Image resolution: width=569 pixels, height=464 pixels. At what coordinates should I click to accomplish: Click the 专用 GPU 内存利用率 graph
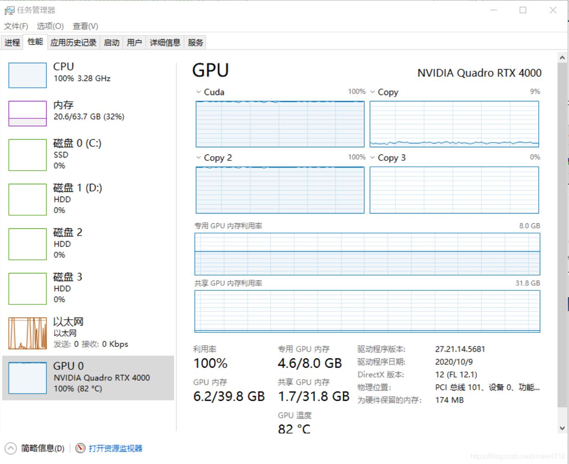367,254
